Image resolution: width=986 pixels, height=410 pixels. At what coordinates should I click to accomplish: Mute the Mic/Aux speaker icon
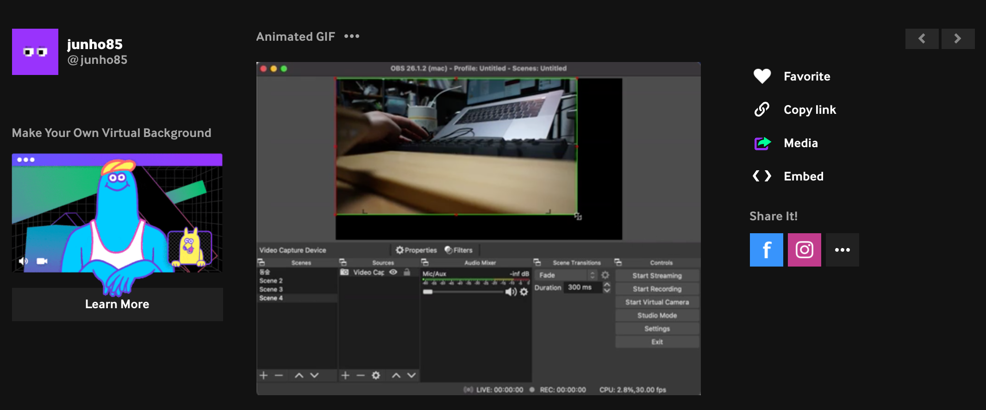pyautogui.click(x=511, y=292)
